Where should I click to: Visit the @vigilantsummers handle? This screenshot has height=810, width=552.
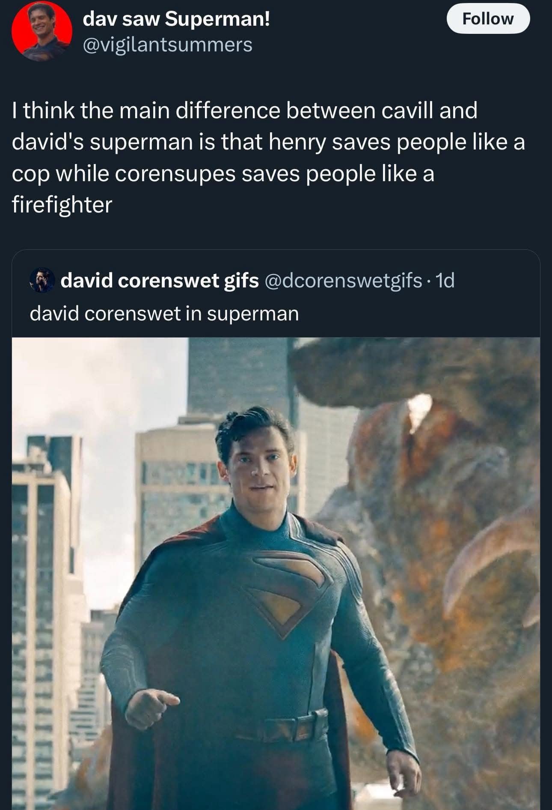167,45
